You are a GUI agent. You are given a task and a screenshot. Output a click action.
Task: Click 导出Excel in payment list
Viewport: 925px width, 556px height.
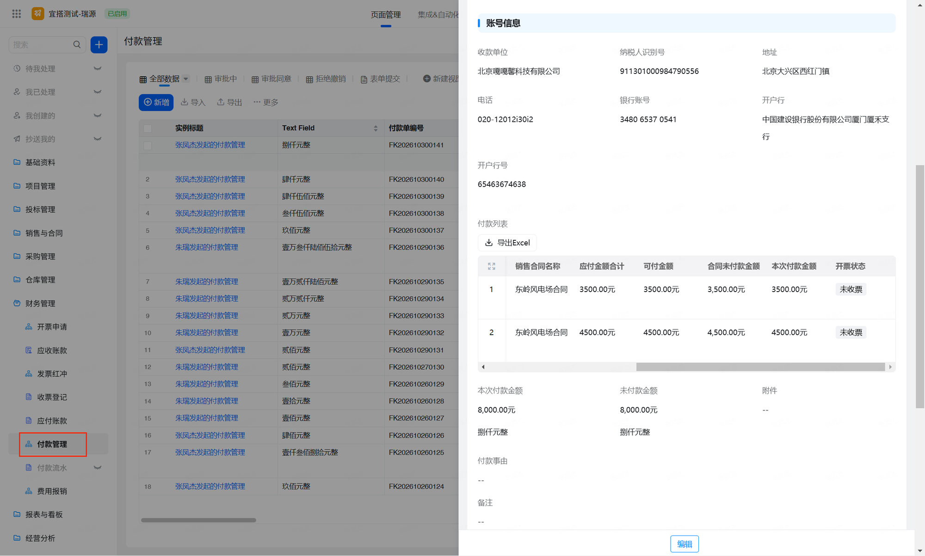[x=507, y=243]
